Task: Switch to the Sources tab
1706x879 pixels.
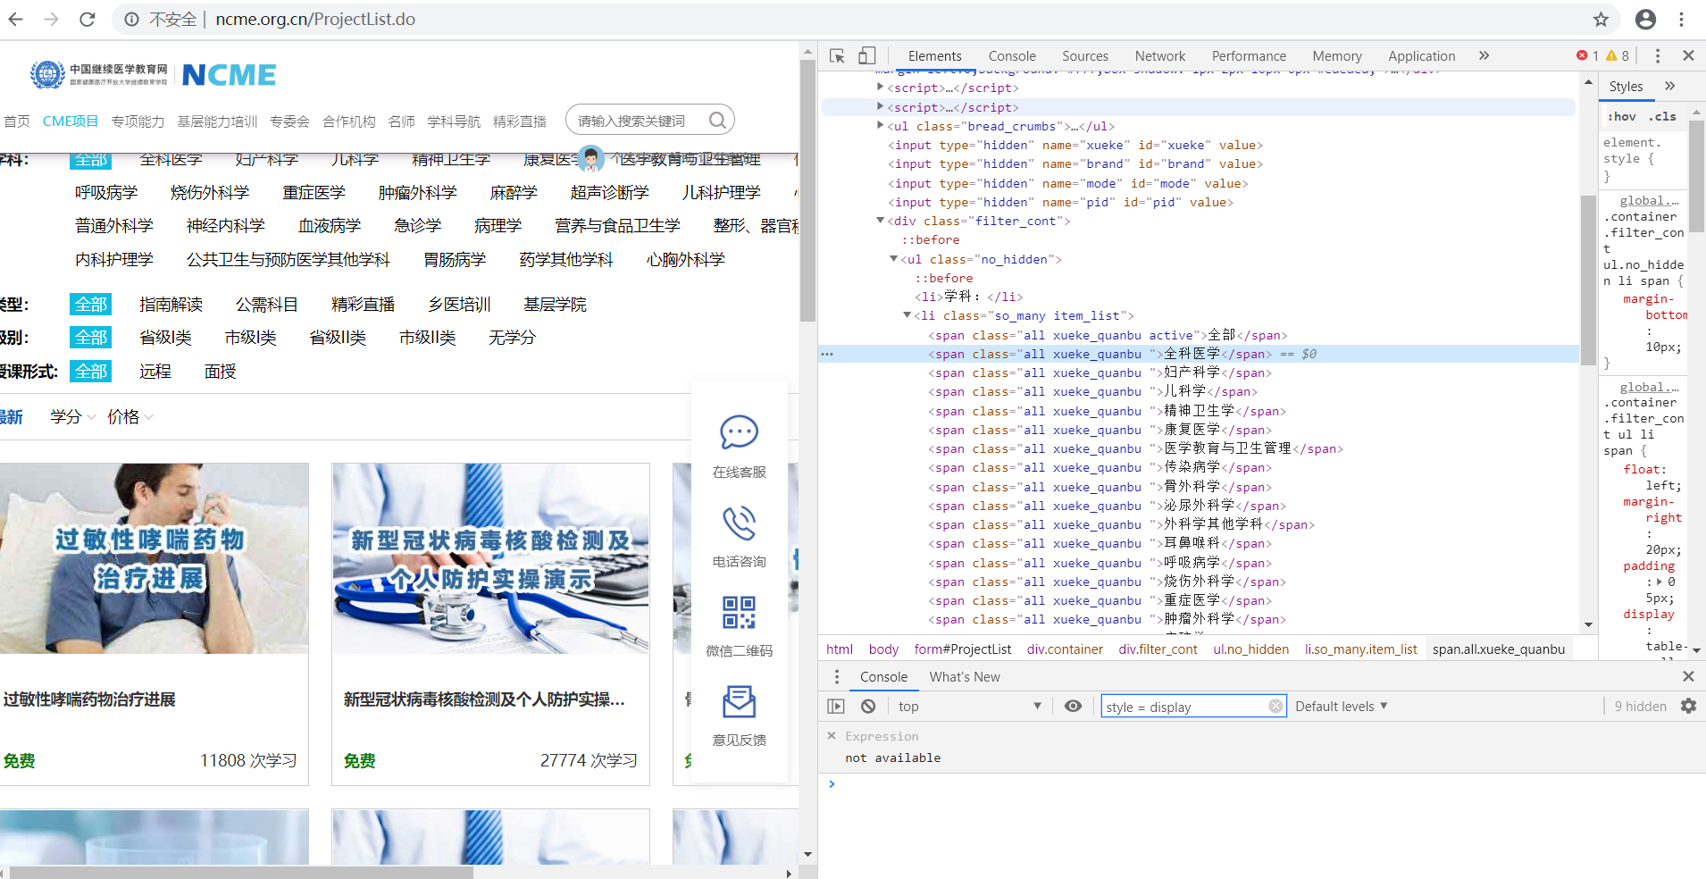Action: (x=1084, y=55)
